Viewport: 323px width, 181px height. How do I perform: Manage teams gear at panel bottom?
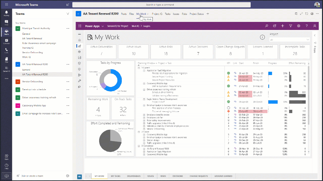(x=68, y=176)
